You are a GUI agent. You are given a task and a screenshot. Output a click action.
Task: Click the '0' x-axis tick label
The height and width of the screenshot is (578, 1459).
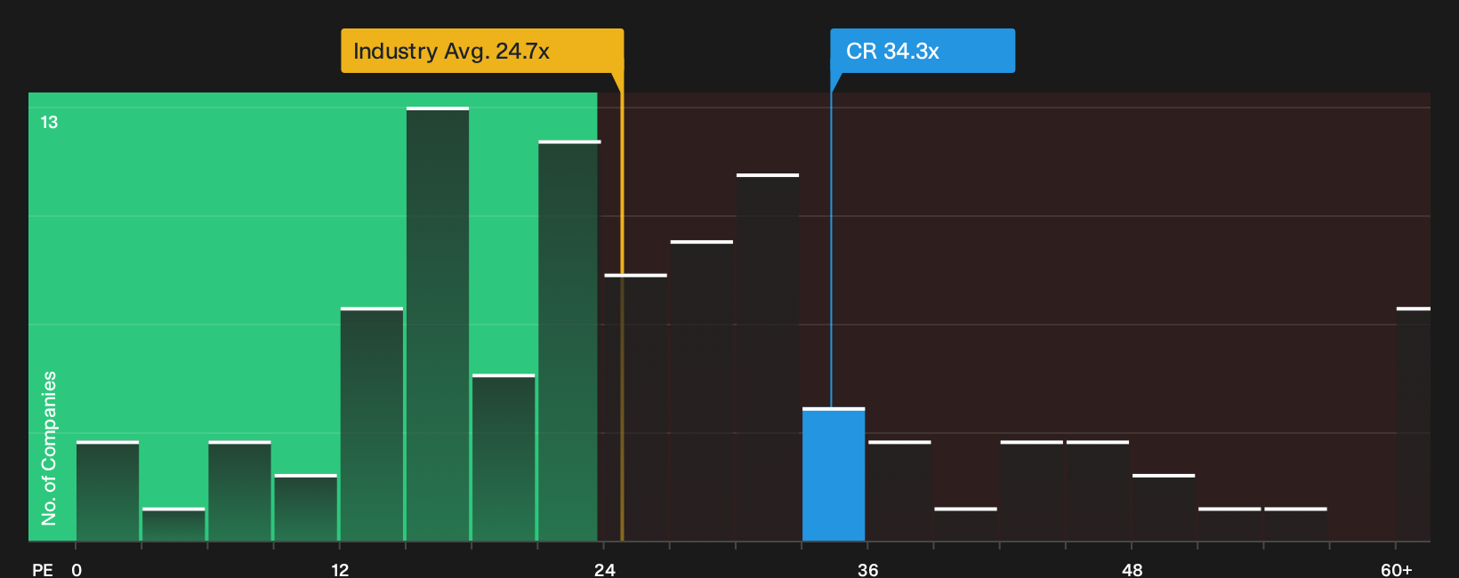[x=77, y=570]
